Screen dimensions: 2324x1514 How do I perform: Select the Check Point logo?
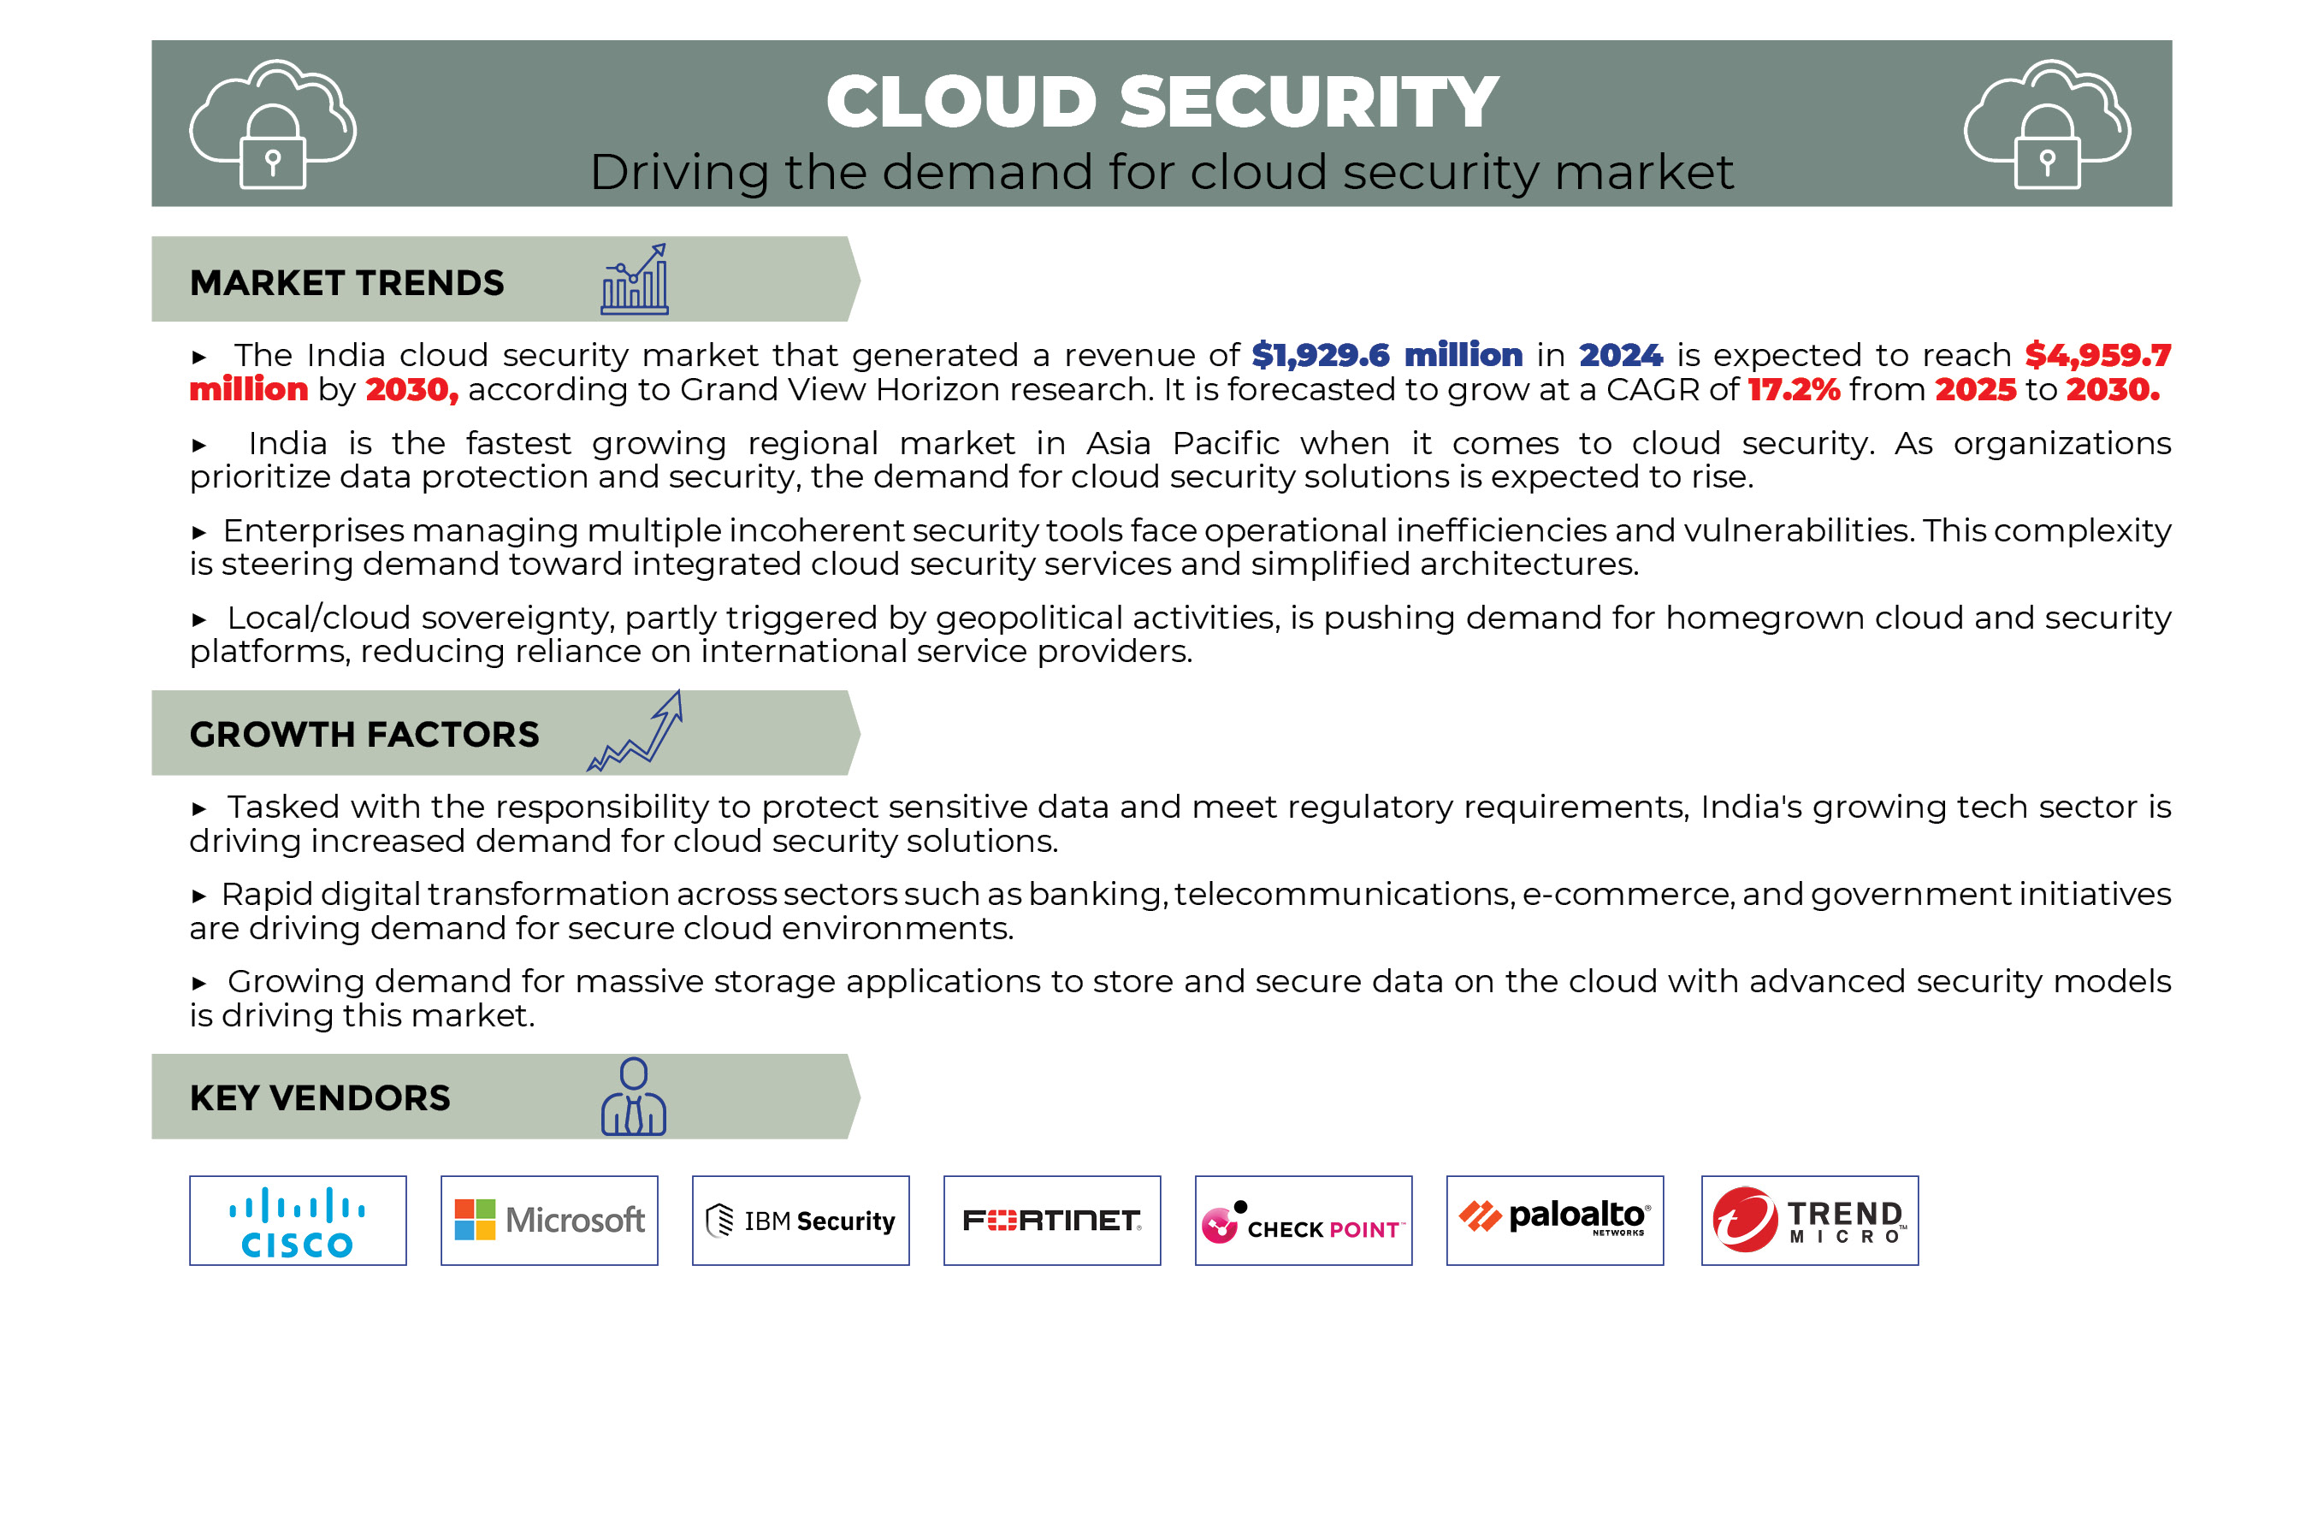click(1304, 1220)
